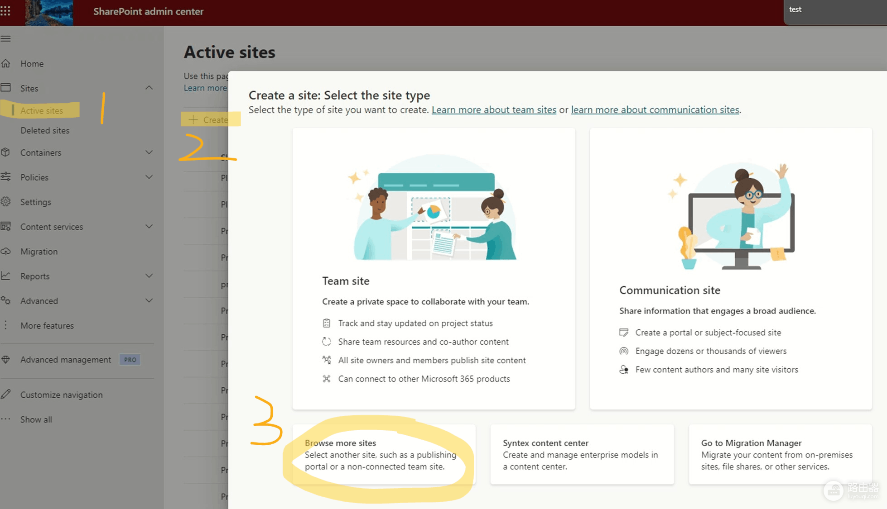
Task: Click 'Share team resources and co-author content'
Action: (x=423, y=342)
